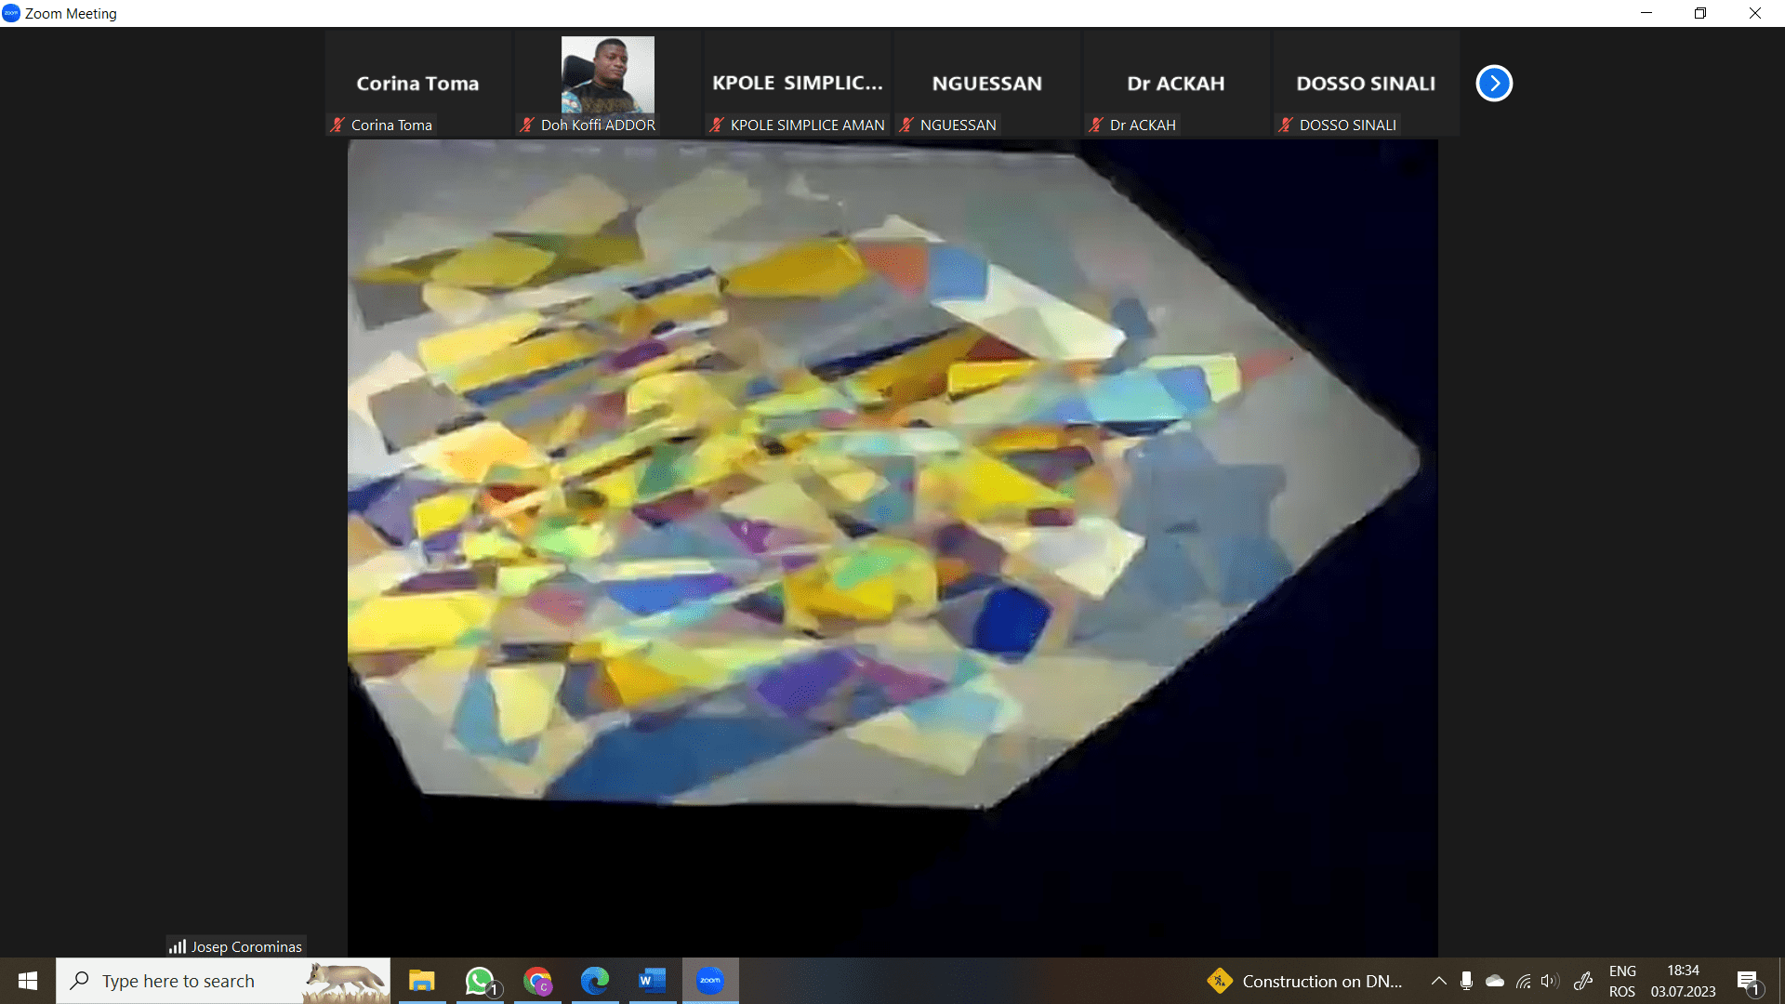Open File Explorer from taskbar
This screenshot has height=1004, width=1785.
(x=422, y=981)
